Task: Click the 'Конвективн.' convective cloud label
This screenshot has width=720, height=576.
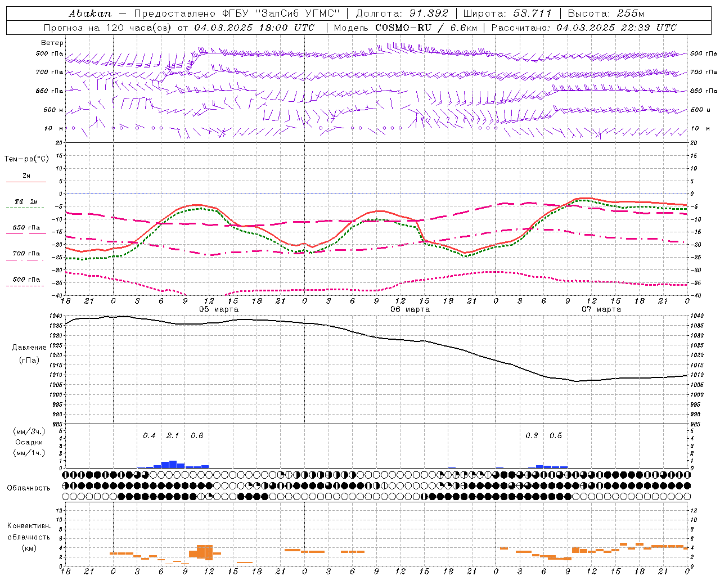Action: point(29,526)
